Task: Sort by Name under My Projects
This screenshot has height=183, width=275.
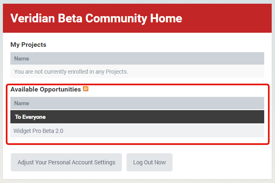Action: (22, 58)
